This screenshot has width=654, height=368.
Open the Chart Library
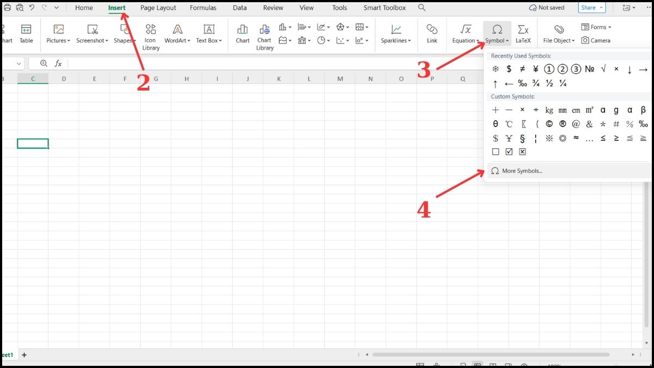(264, 33)
